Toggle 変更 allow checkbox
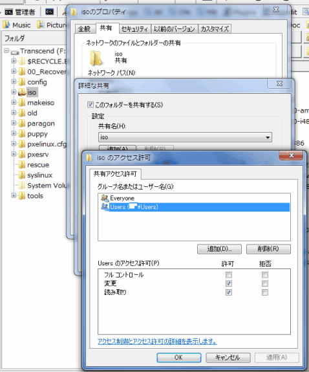Image resolution: width=309 pixels, height=372 pixels. [229, 283]
